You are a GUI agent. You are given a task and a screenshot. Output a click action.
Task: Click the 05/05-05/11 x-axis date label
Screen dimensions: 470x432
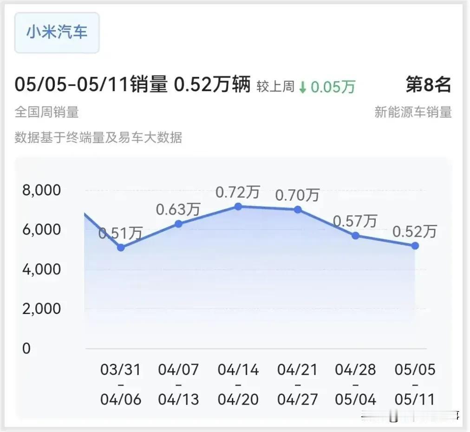pos(415,384)
